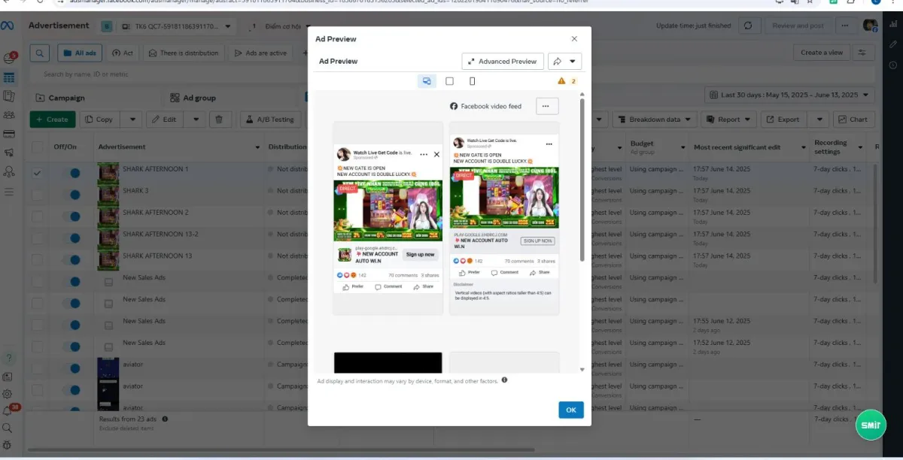
Task: Open Advanced Preview
Action: 503,62
